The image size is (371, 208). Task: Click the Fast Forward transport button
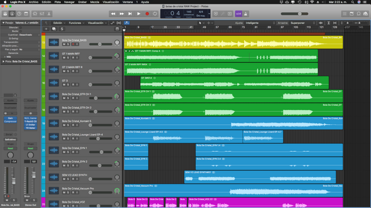[122, 14]
